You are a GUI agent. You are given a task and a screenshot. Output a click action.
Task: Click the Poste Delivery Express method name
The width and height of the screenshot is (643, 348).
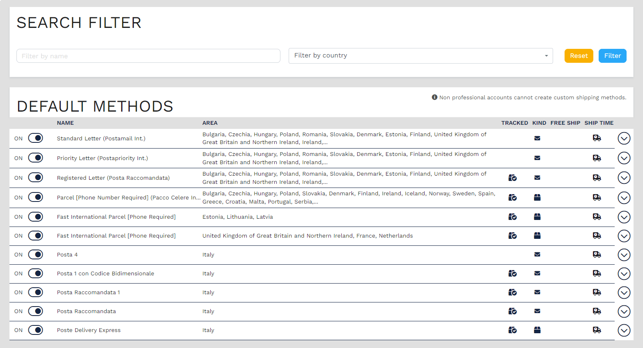coord(89,330)
